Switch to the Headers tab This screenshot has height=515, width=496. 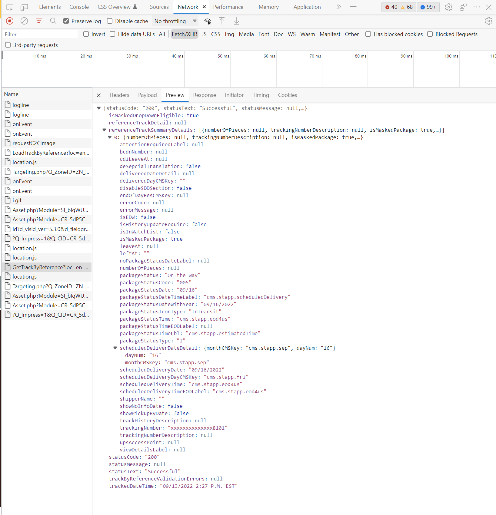pyautogui.click(x=119, y=95)
